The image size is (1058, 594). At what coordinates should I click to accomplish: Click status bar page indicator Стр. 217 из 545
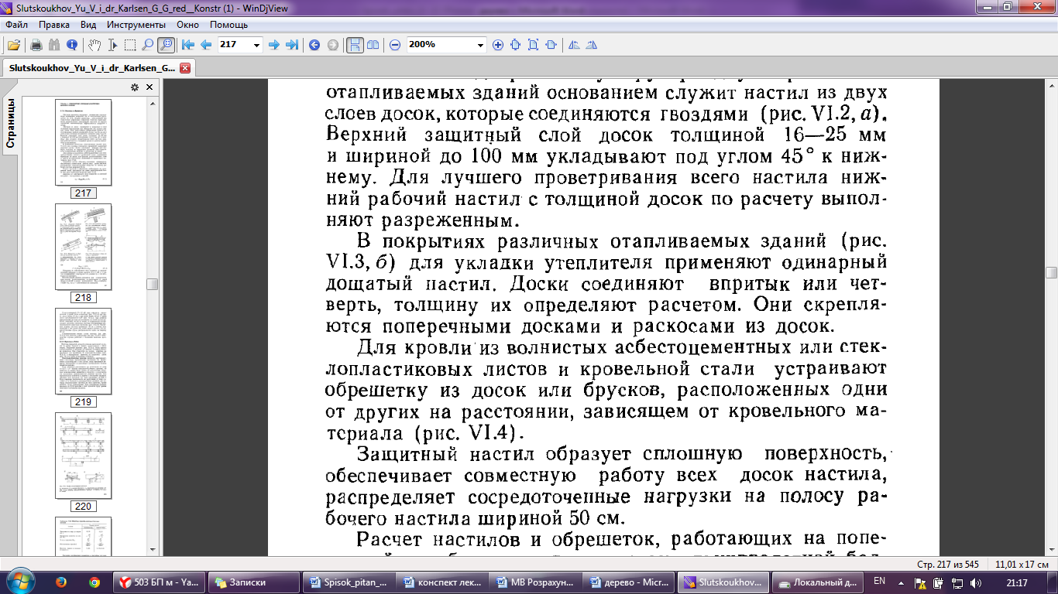[x=948, y=564]
